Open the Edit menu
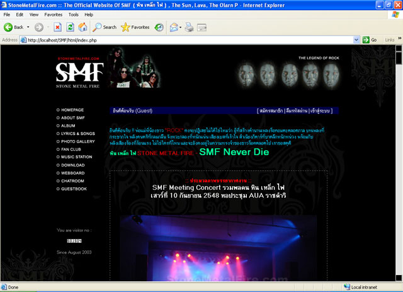This screenshot has width=403, height=292. tap(20, 15)
